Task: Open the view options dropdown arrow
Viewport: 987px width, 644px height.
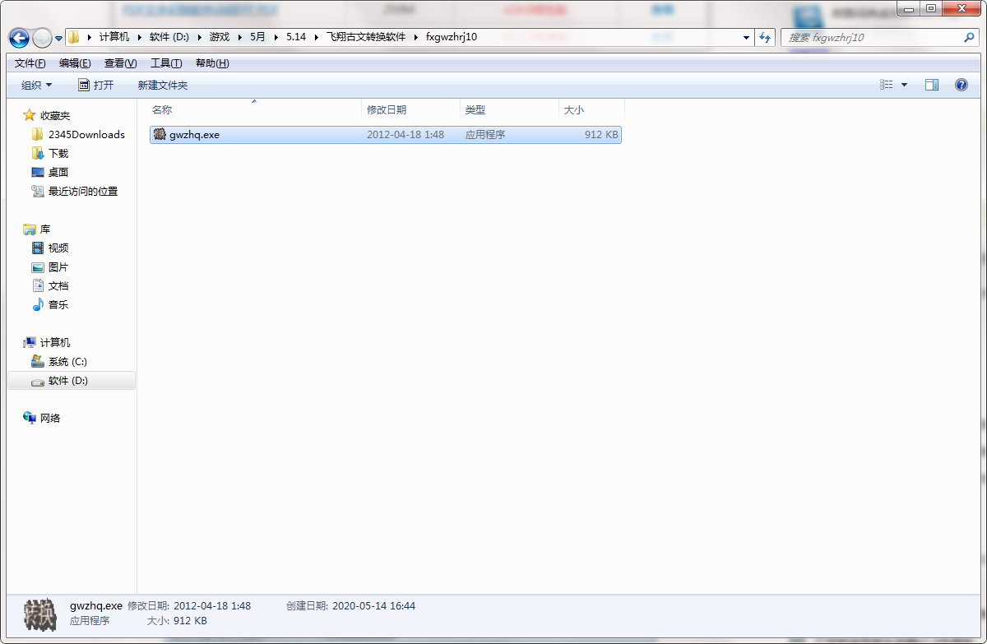Action: (905, 85)
